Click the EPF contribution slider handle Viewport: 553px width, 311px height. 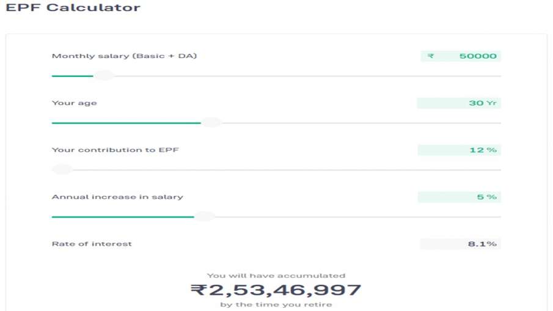(62, 170)
